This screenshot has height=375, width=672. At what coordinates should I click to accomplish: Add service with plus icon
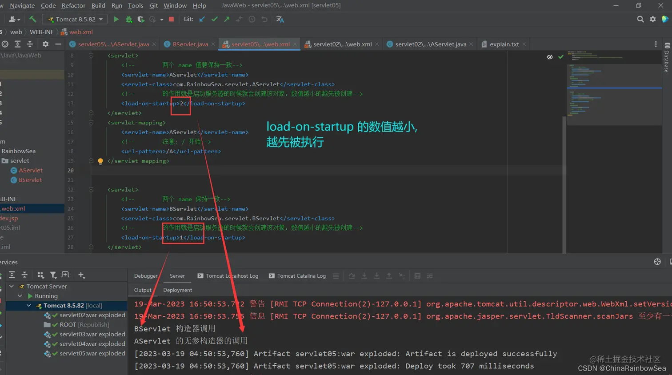81,275
